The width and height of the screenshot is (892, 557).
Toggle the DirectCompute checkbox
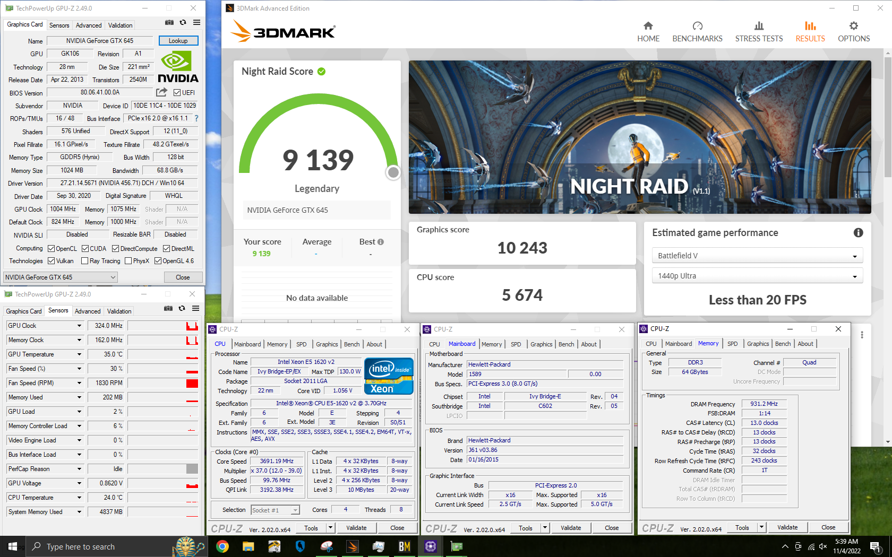tap(115, 249)
